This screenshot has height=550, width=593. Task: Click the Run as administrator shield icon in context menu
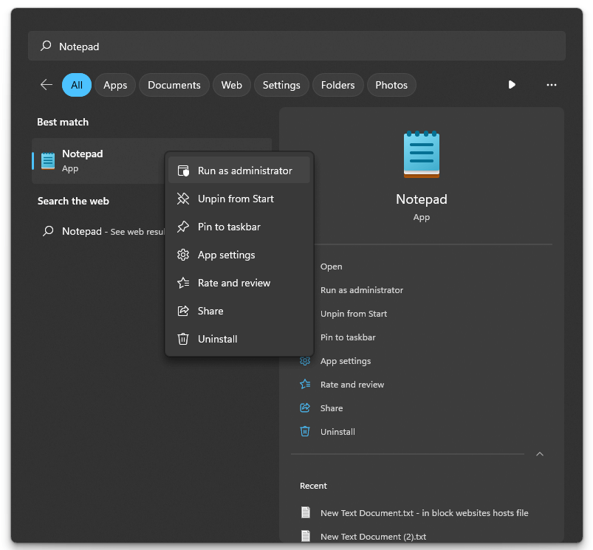coord(184,171)
